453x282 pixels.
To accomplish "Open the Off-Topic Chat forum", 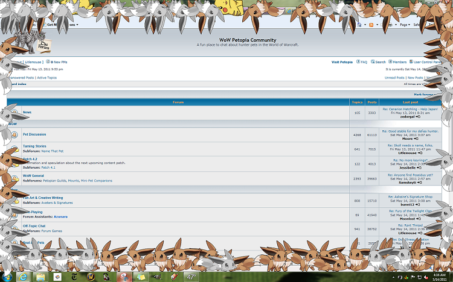I will click(34, 226).
